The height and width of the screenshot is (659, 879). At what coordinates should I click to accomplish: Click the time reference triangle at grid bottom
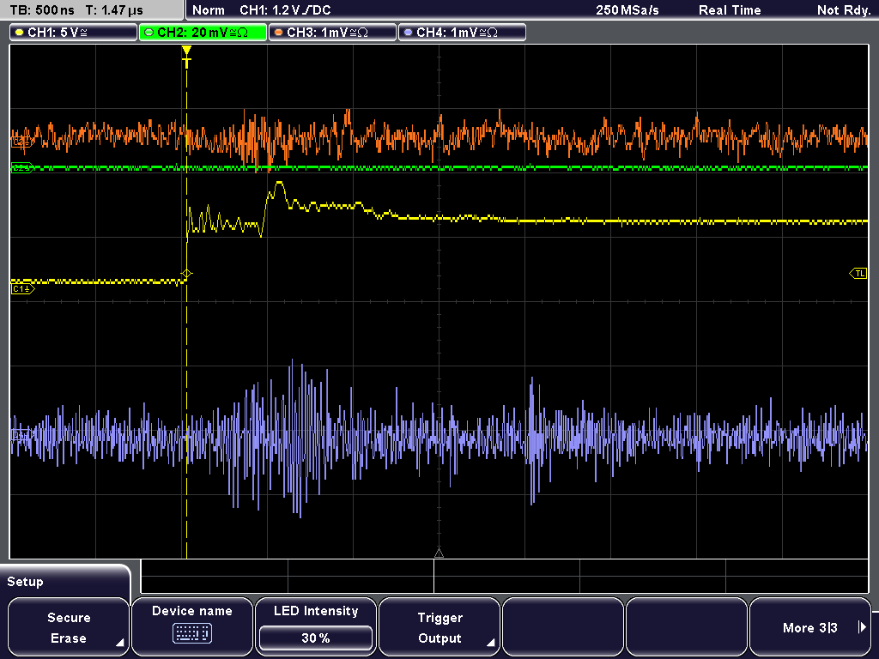point(439,553)
